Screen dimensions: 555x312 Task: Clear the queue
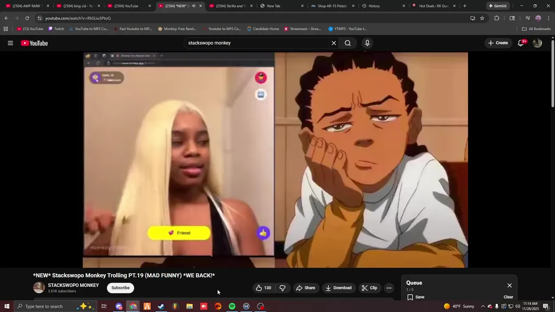click(x=508, y=297)
